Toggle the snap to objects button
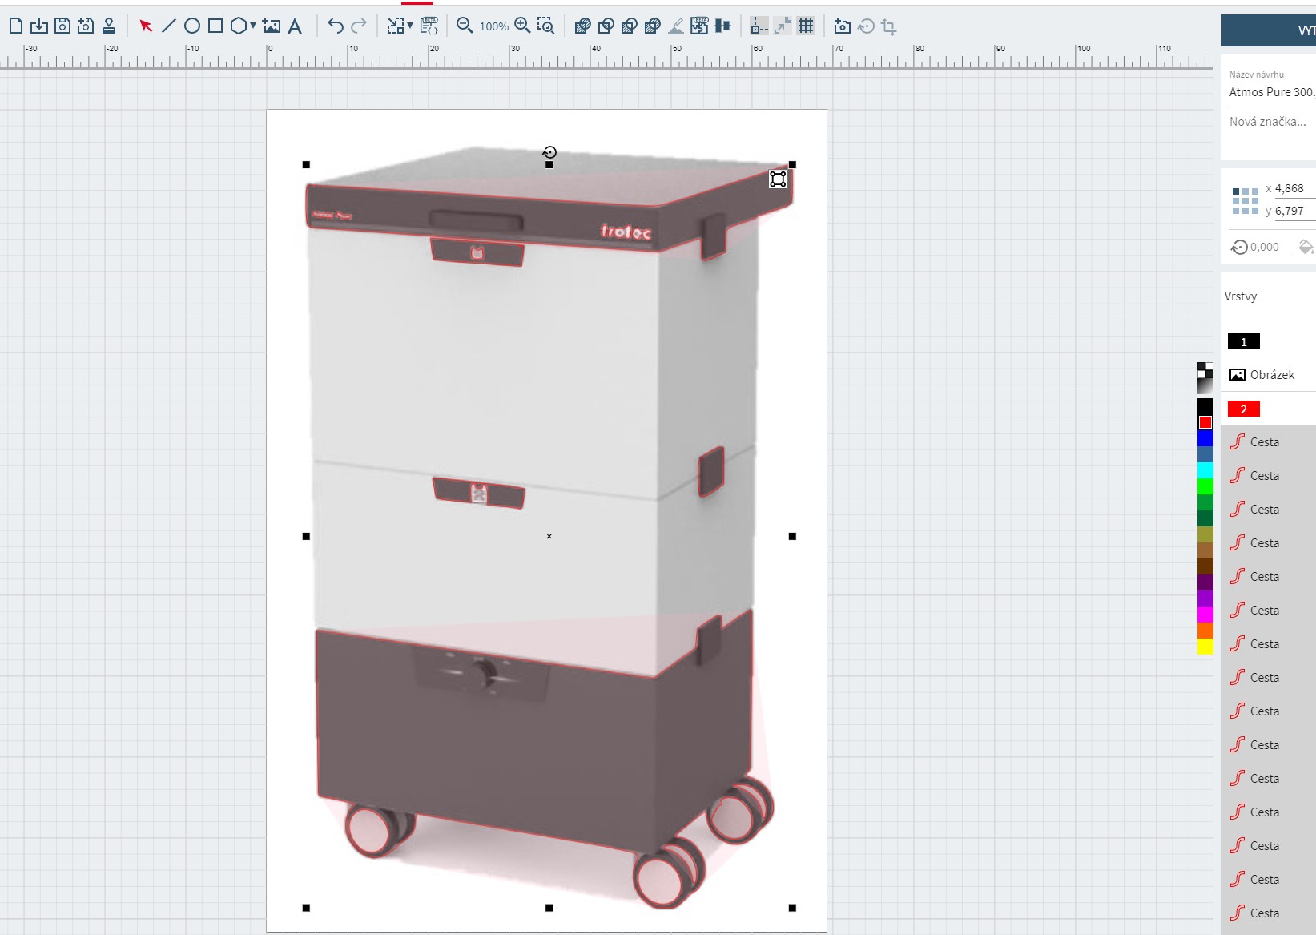Viewport: 1316px width, 935px height. click(782, 26)
